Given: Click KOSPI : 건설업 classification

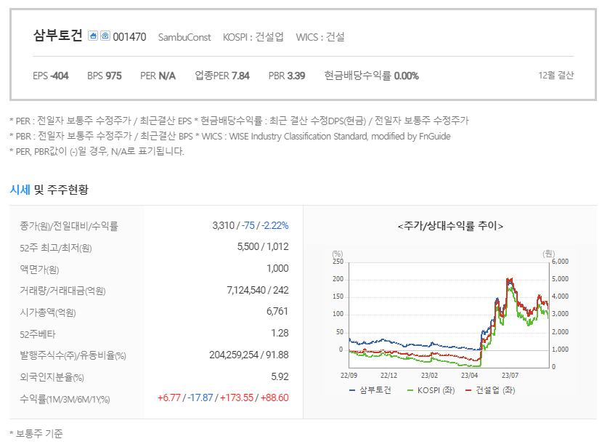Looking at the screenshot, I should tap(253, 37).
